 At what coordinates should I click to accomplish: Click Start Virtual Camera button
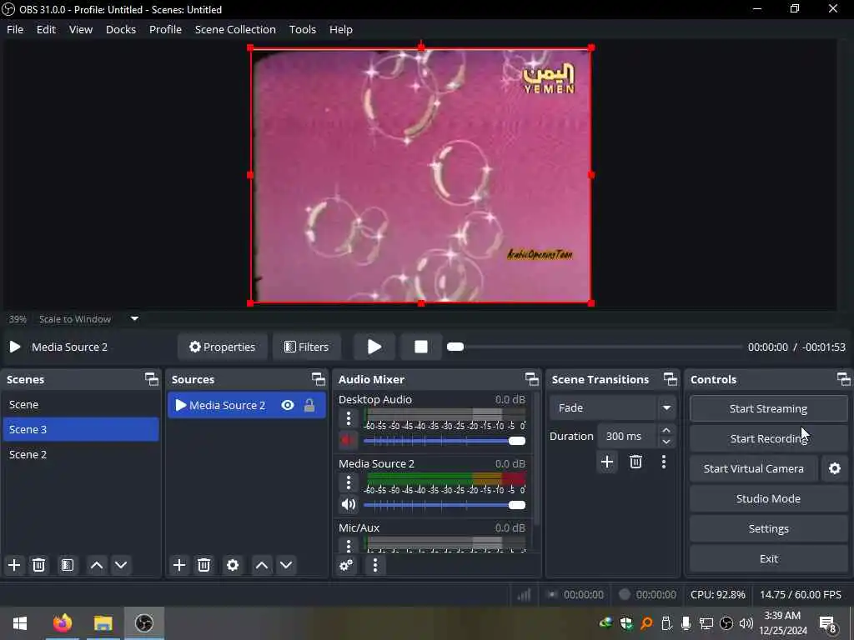(753, 468)
